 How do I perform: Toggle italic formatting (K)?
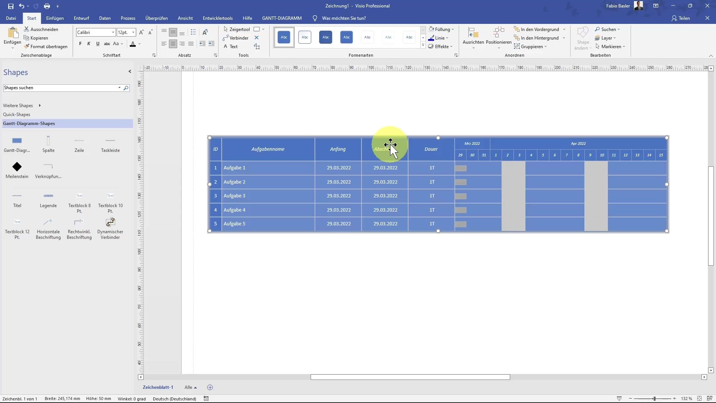89,44
